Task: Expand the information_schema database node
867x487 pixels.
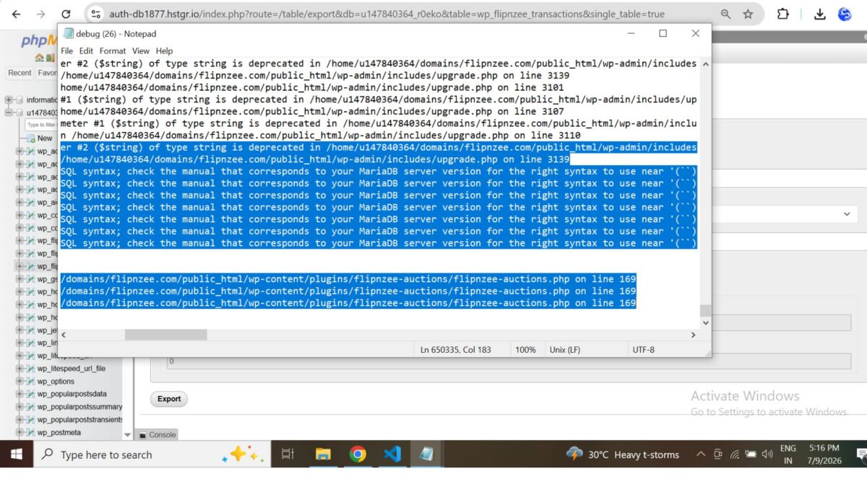Action: pos(9,100)
